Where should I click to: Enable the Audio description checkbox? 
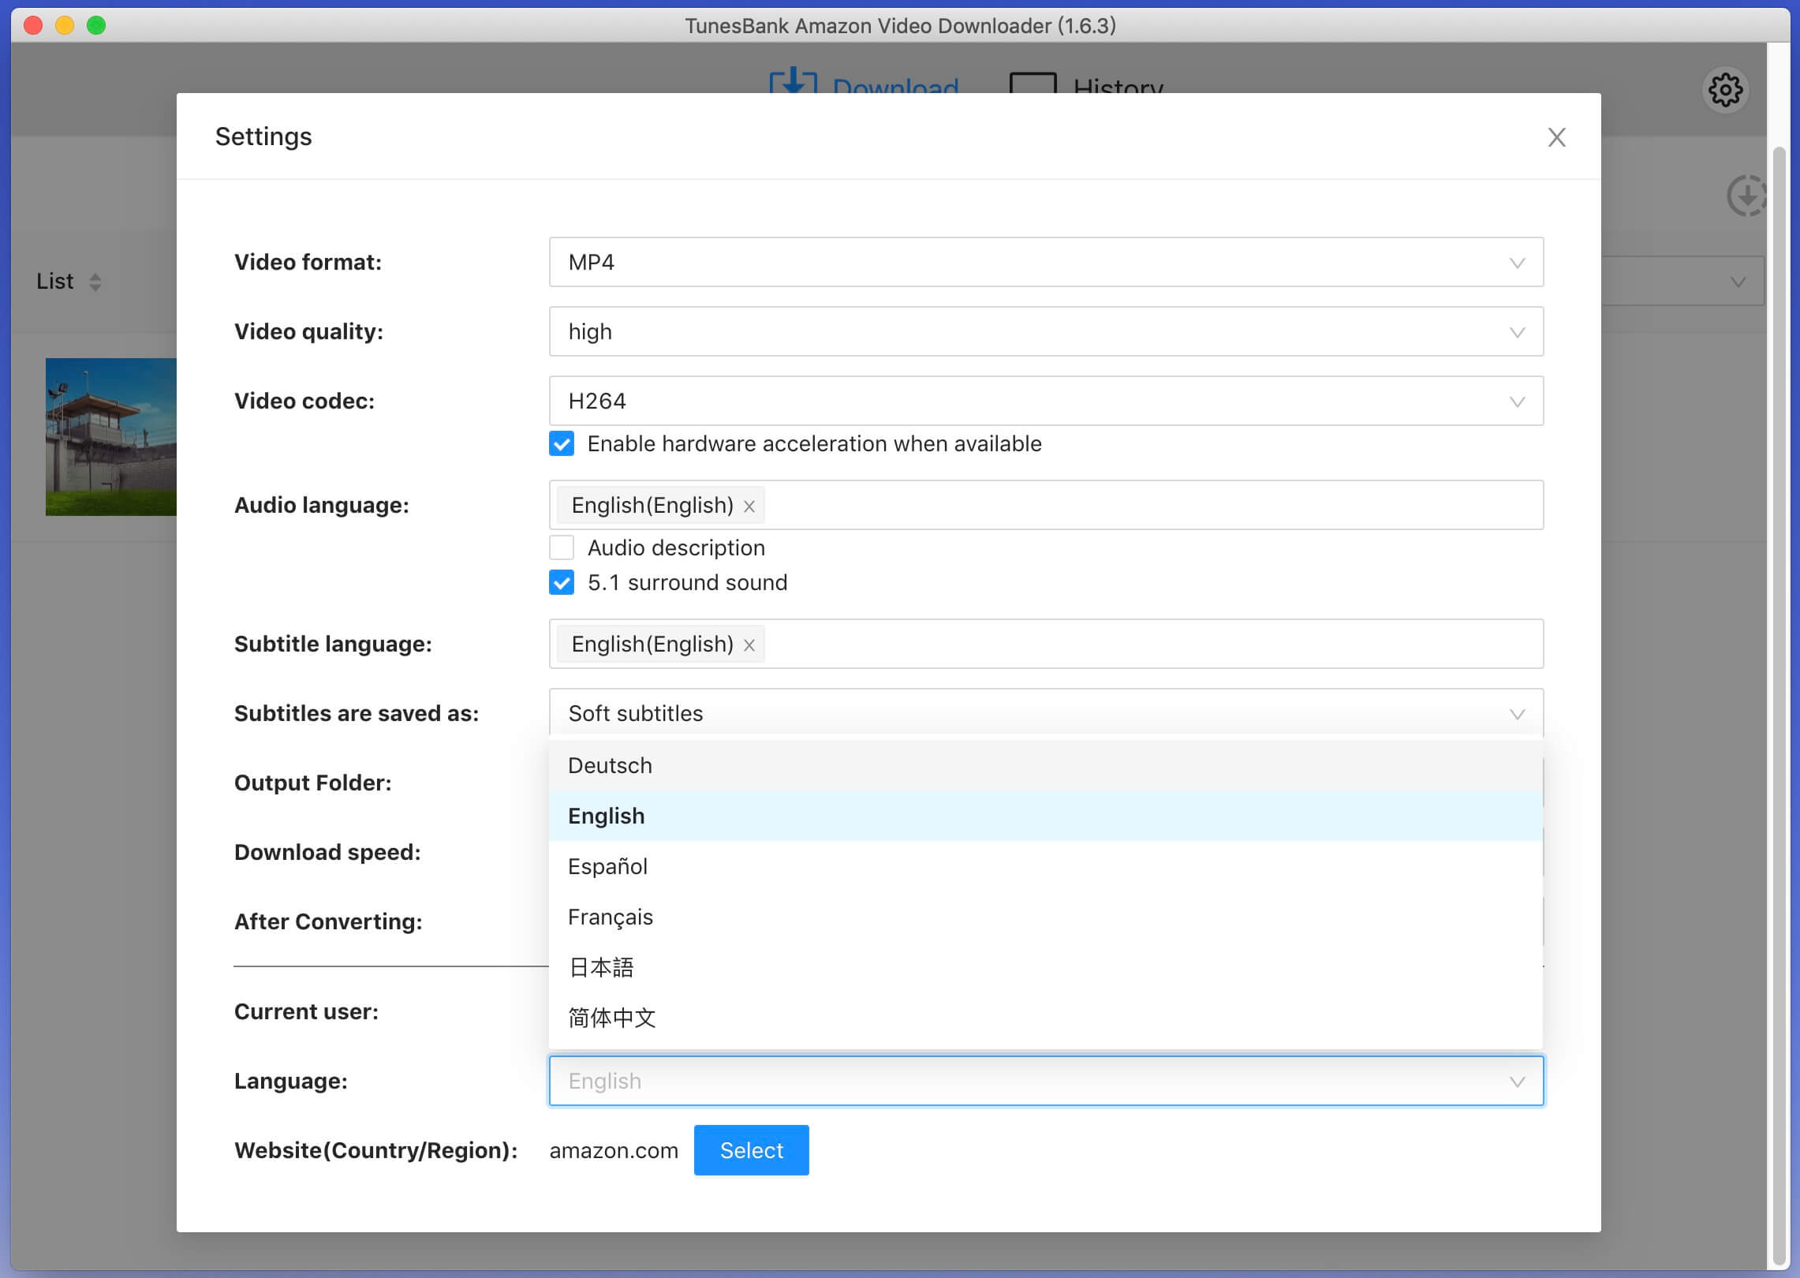click(x=562, y=547)
